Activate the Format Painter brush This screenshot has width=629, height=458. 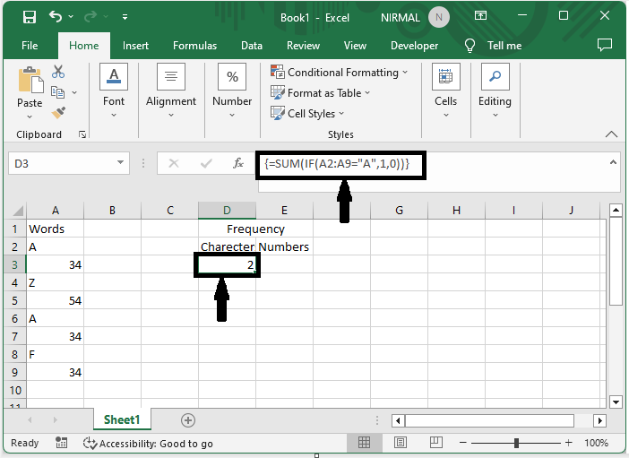[58, 113]
